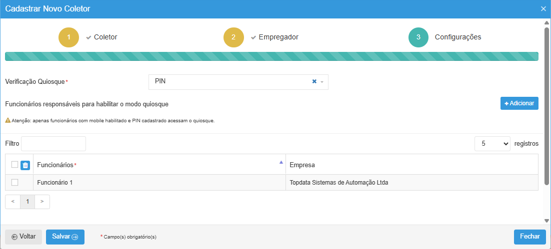
Task: Click the Adicionar button
Action: [519, 103]
